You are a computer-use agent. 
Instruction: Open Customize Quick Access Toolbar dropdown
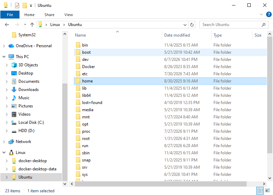31,6
